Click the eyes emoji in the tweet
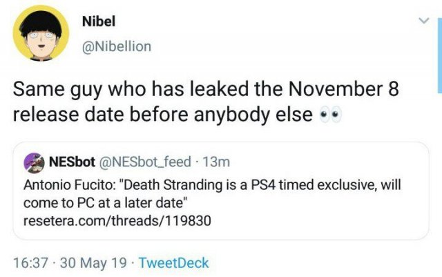Screen dimensions: 442x277 [x=329, y=115]
